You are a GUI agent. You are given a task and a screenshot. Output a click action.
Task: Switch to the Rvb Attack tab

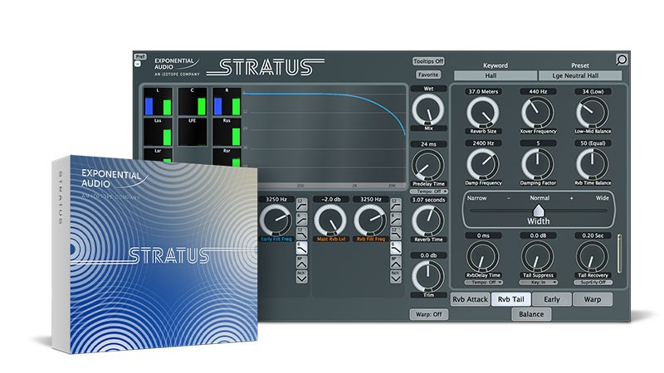click(x=470, y=299)
